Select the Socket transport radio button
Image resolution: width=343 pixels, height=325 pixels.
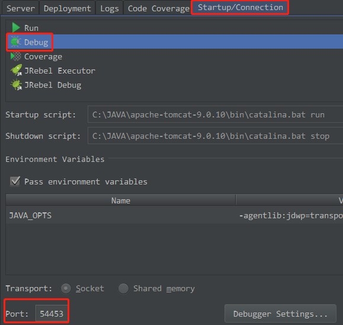click(x=66, y=288)
